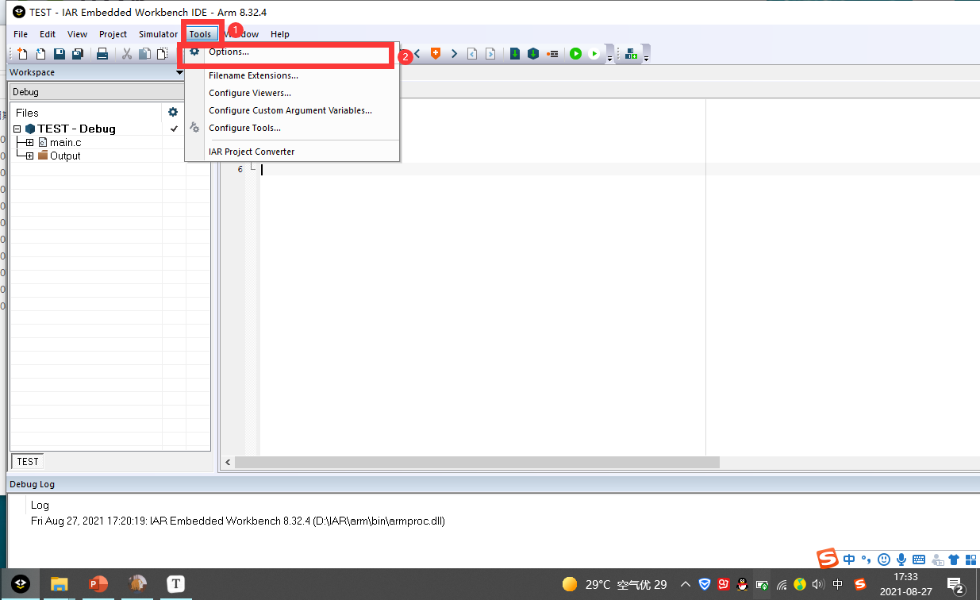Click the Save All toolbar icon
980x600 pixels.
click(x=78, y=54)
